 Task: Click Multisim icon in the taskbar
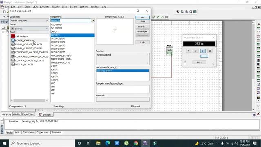[x=145, y=143]
